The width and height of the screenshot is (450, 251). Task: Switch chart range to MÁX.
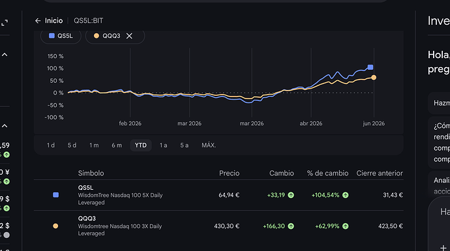(209, 145)
